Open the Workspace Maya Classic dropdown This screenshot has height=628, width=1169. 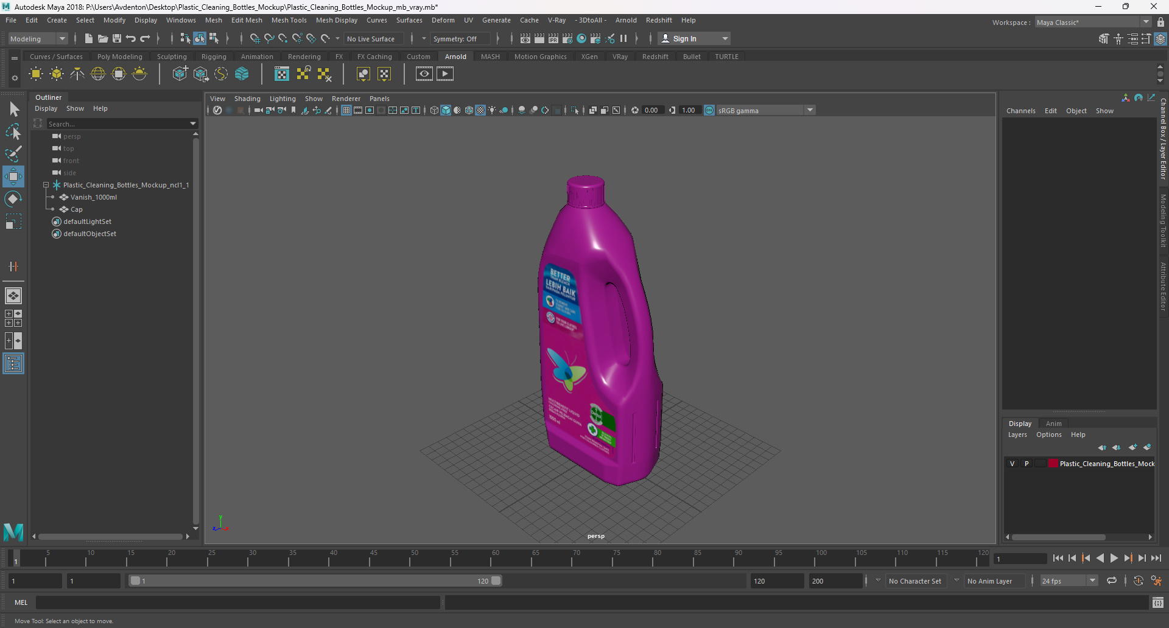(x=1094, y=23)
